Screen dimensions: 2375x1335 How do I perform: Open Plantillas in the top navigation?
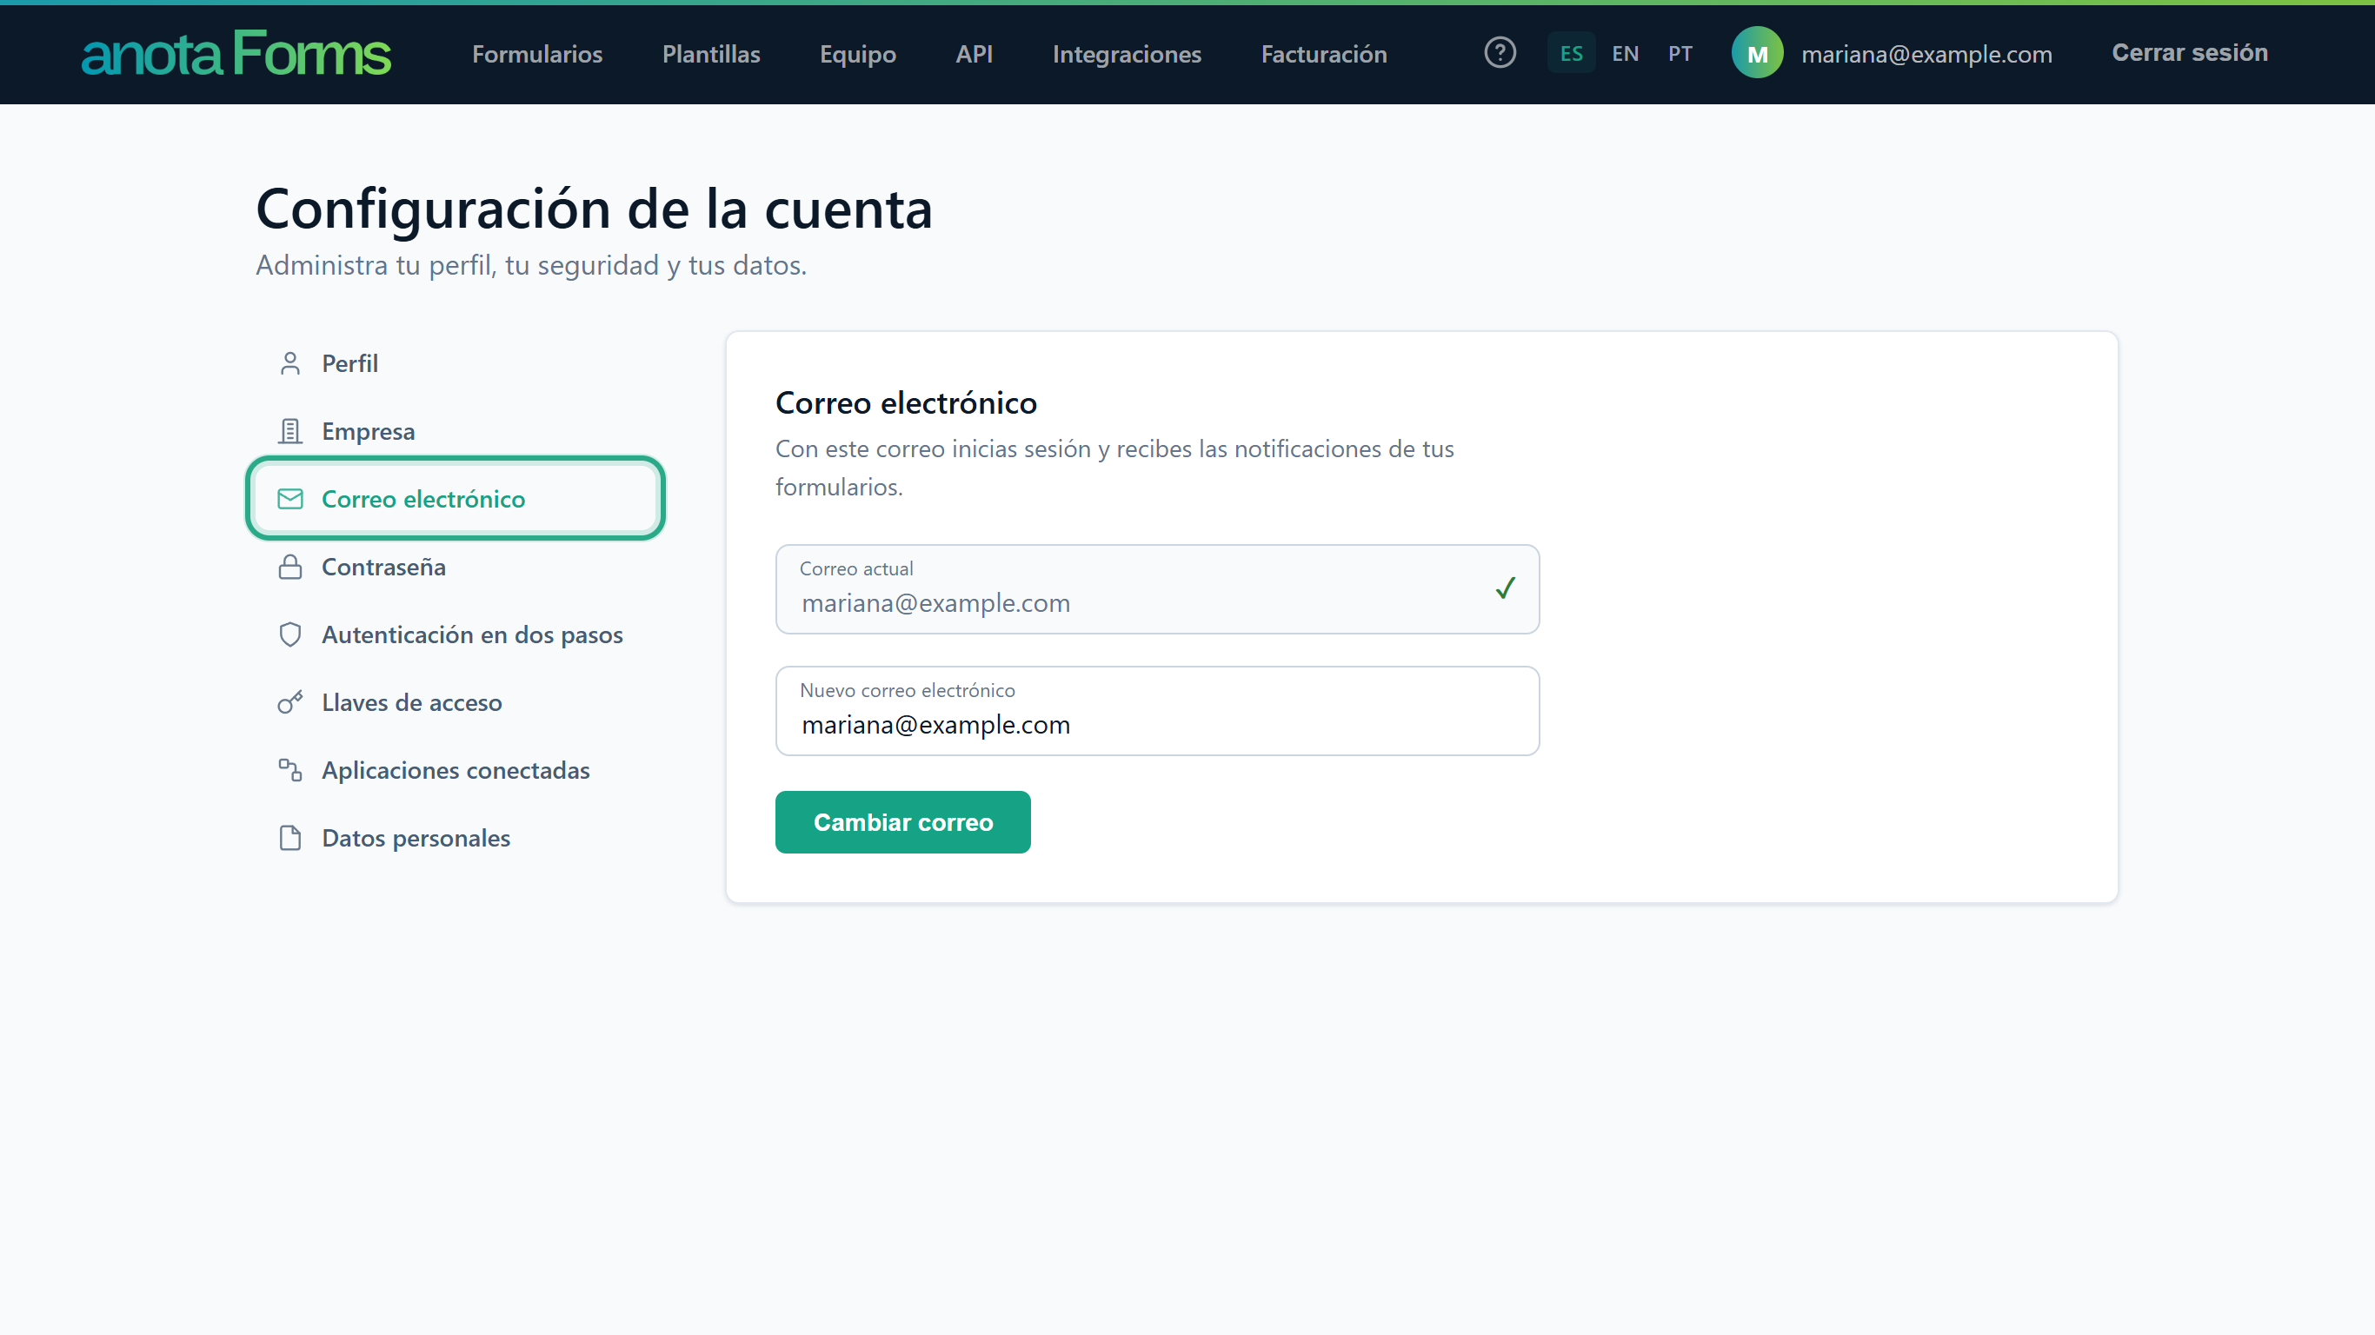pyautogui.click(x=711, y=54)
